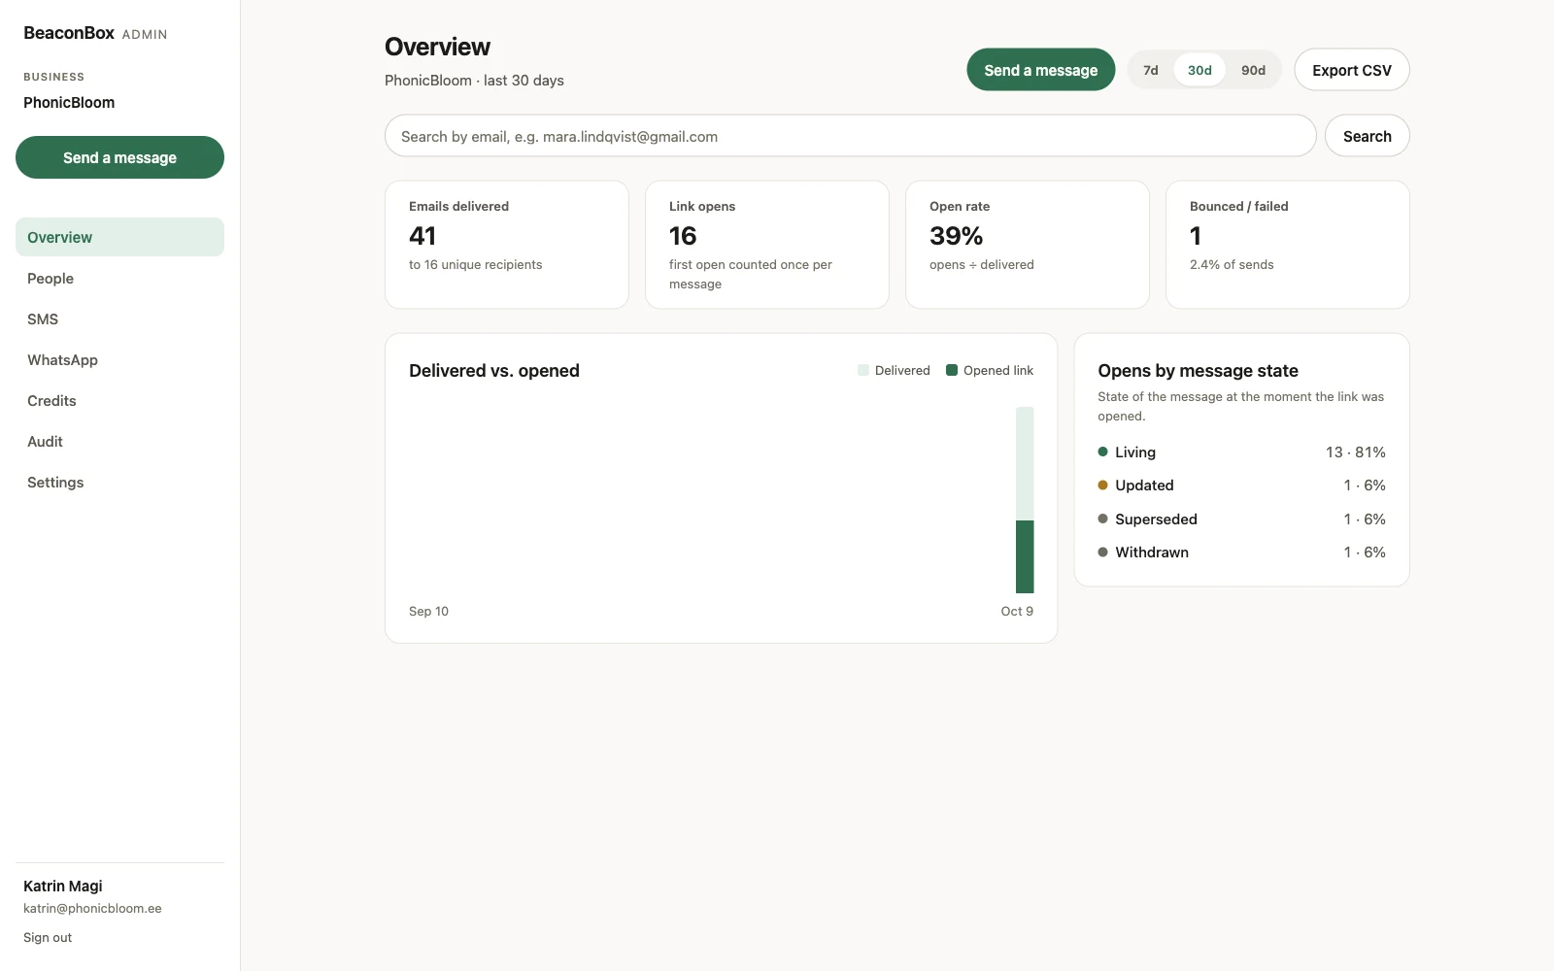Click the Oct 9 axis label

pos(1017,612)
